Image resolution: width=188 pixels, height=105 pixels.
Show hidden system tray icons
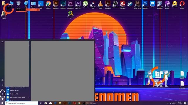(x=168, y=103)
